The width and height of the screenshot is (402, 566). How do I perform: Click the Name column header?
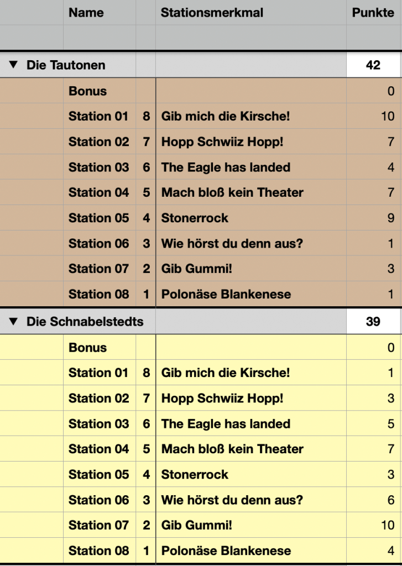pyautogui.click(x=86, y=13)
